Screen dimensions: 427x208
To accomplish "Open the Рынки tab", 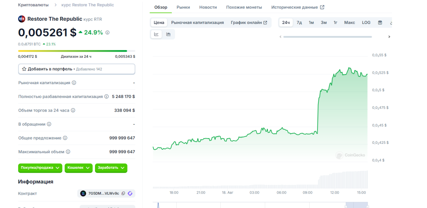I will click(183, 7).
